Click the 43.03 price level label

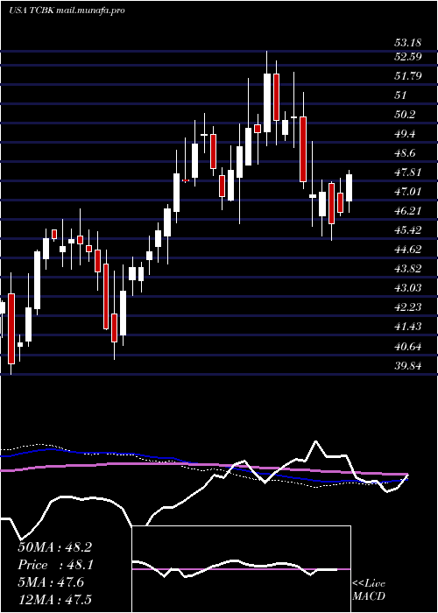tap(407, 288)
